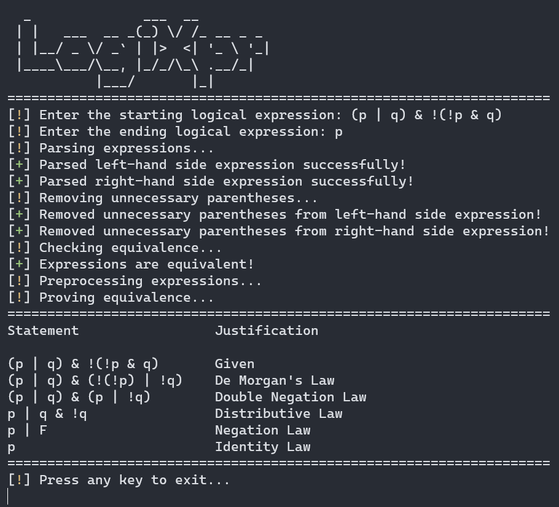Click the green plus next to 'Expressions are equivalent!'
The image size is (559, 507).
[x=19, y=264]
